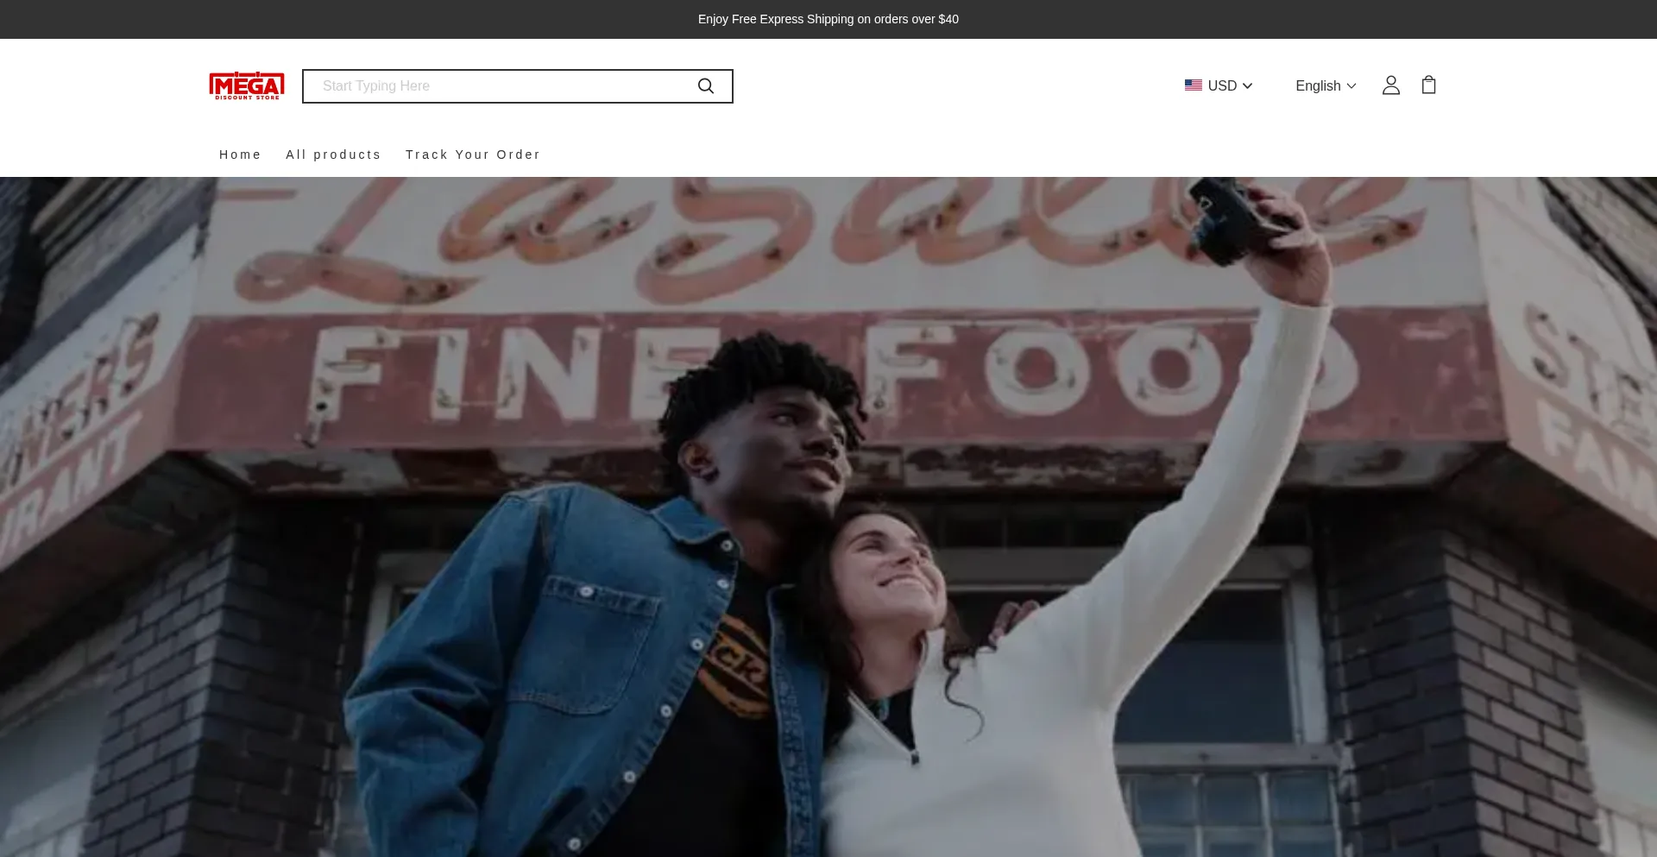The width and height of the screenshot is (1657, 857).
Task: Open the USD currency selector label
Action: pyautogui.click(x=1222, y=85)
